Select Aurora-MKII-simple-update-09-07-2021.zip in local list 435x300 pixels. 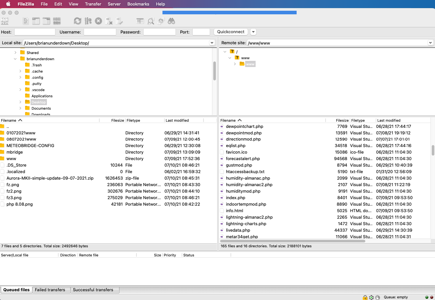pos(108,178)
